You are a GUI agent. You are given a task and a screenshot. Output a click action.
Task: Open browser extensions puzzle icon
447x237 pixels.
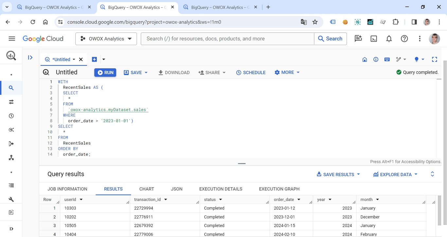coord(396,22)
